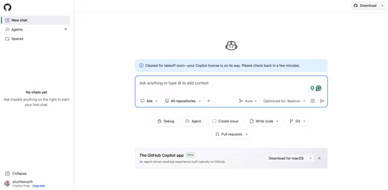This screenshot has height=190, width=388.
Task: Open the Auto model dropdown
Action: coord(248,101)
